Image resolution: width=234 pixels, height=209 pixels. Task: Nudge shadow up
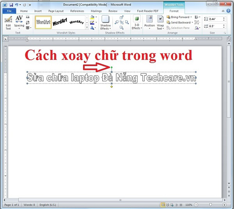tap(122, 18)
